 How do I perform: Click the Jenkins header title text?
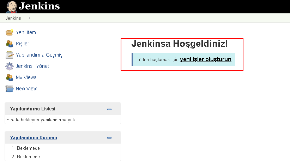click(x=40, y=6)
